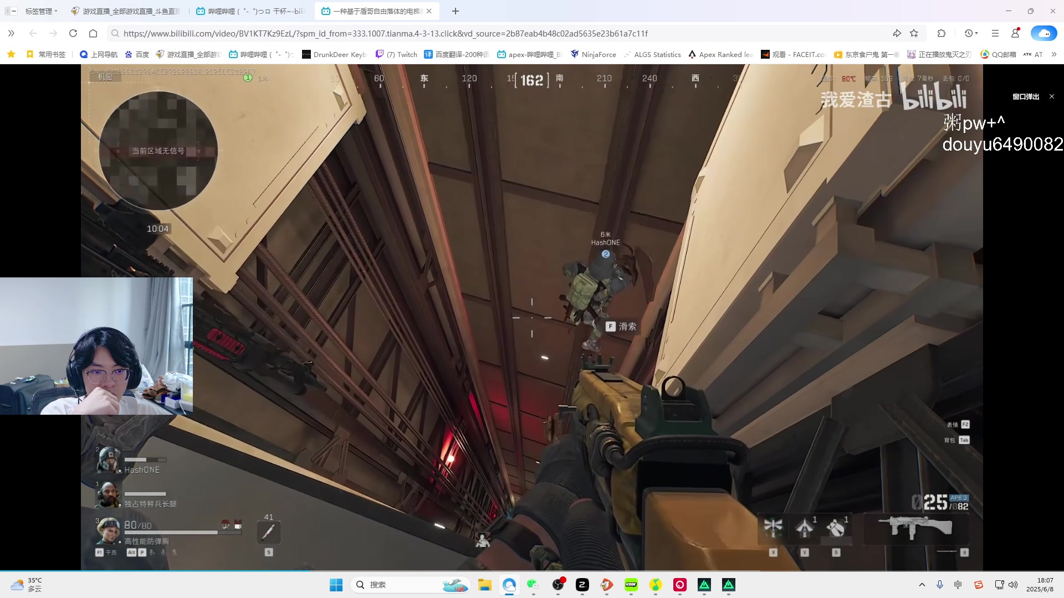Click the 滑索 zipline interaction prompt

click(621, 327)
